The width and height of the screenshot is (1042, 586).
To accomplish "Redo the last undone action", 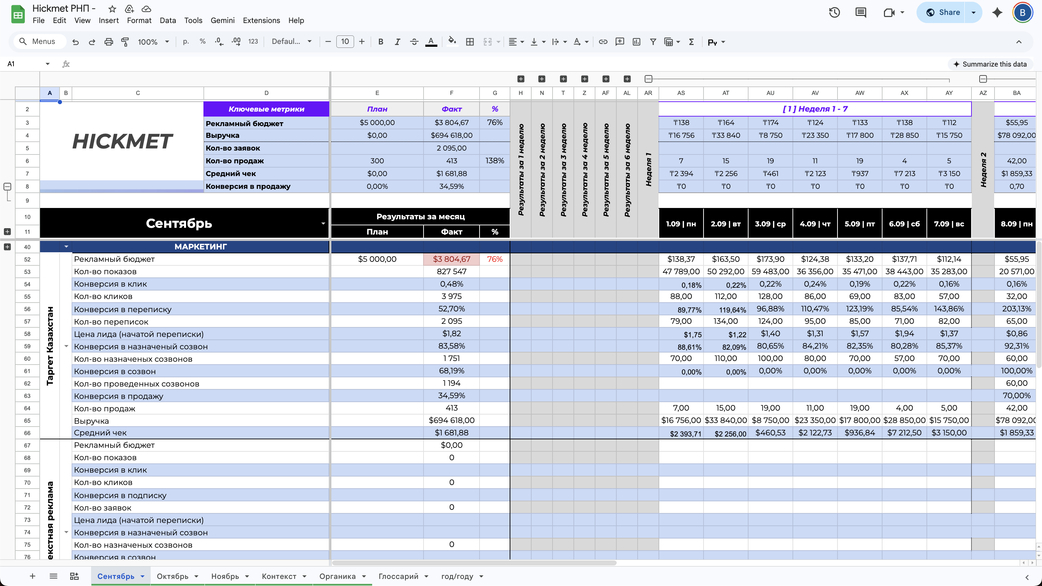I will [x=92, y=42].
